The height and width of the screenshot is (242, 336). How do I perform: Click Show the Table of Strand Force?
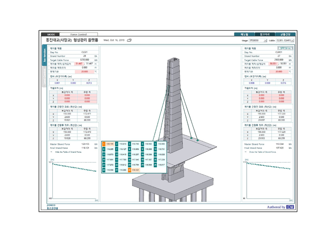(x=263, y=152)
